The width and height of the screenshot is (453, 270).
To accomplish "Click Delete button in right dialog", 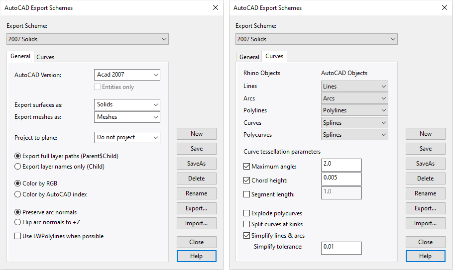I will pyautogui.click(x=425, y=179).
